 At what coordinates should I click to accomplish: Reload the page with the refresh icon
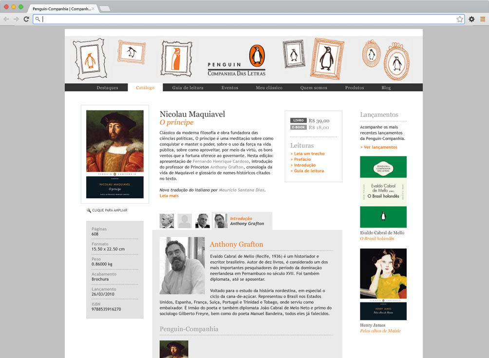tap(26, 19)
